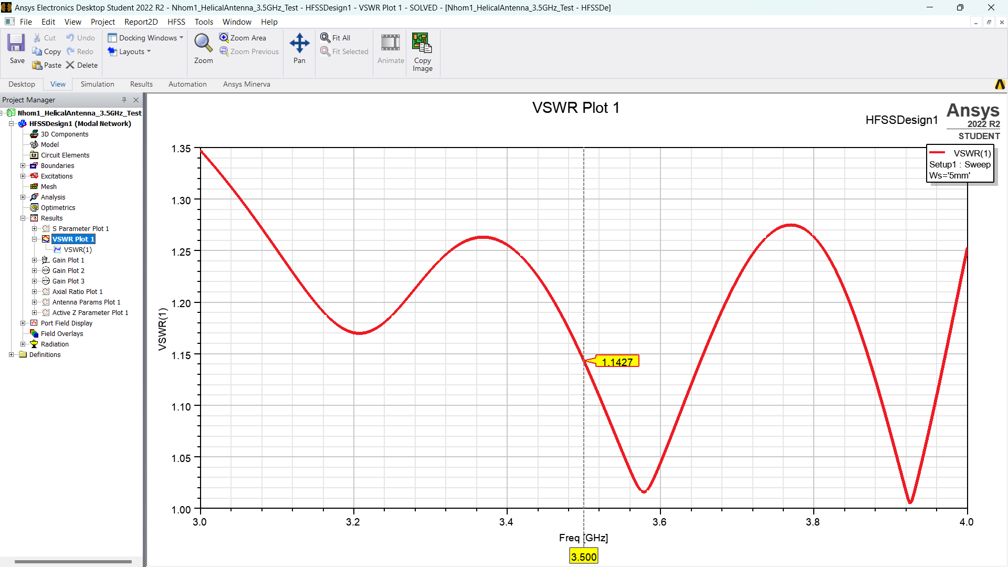1008x567 pixels.
Task: Expand the Port Field Display node
Action: (x=23, y=323)
